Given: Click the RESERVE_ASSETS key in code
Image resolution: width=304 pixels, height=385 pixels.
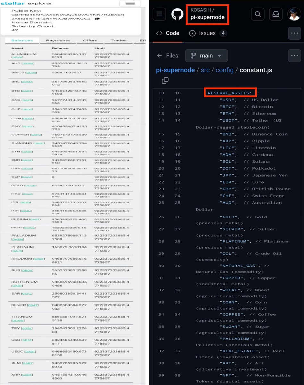Looking at the screenshot, I should click(x=230, y=93).
